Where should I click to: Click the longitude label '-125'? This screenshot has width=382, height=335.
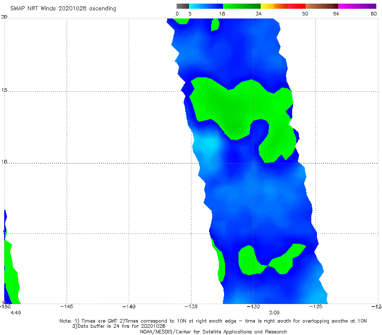[x=316, y=307]
